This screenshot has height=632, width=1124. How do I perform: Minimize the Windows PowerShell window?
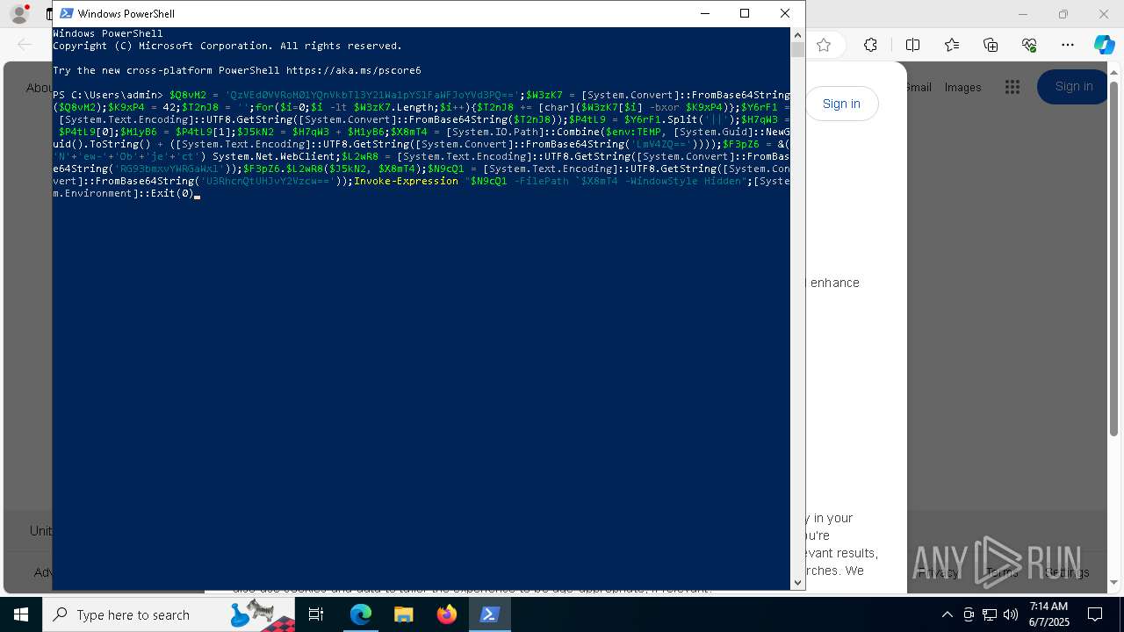point(704,13)
